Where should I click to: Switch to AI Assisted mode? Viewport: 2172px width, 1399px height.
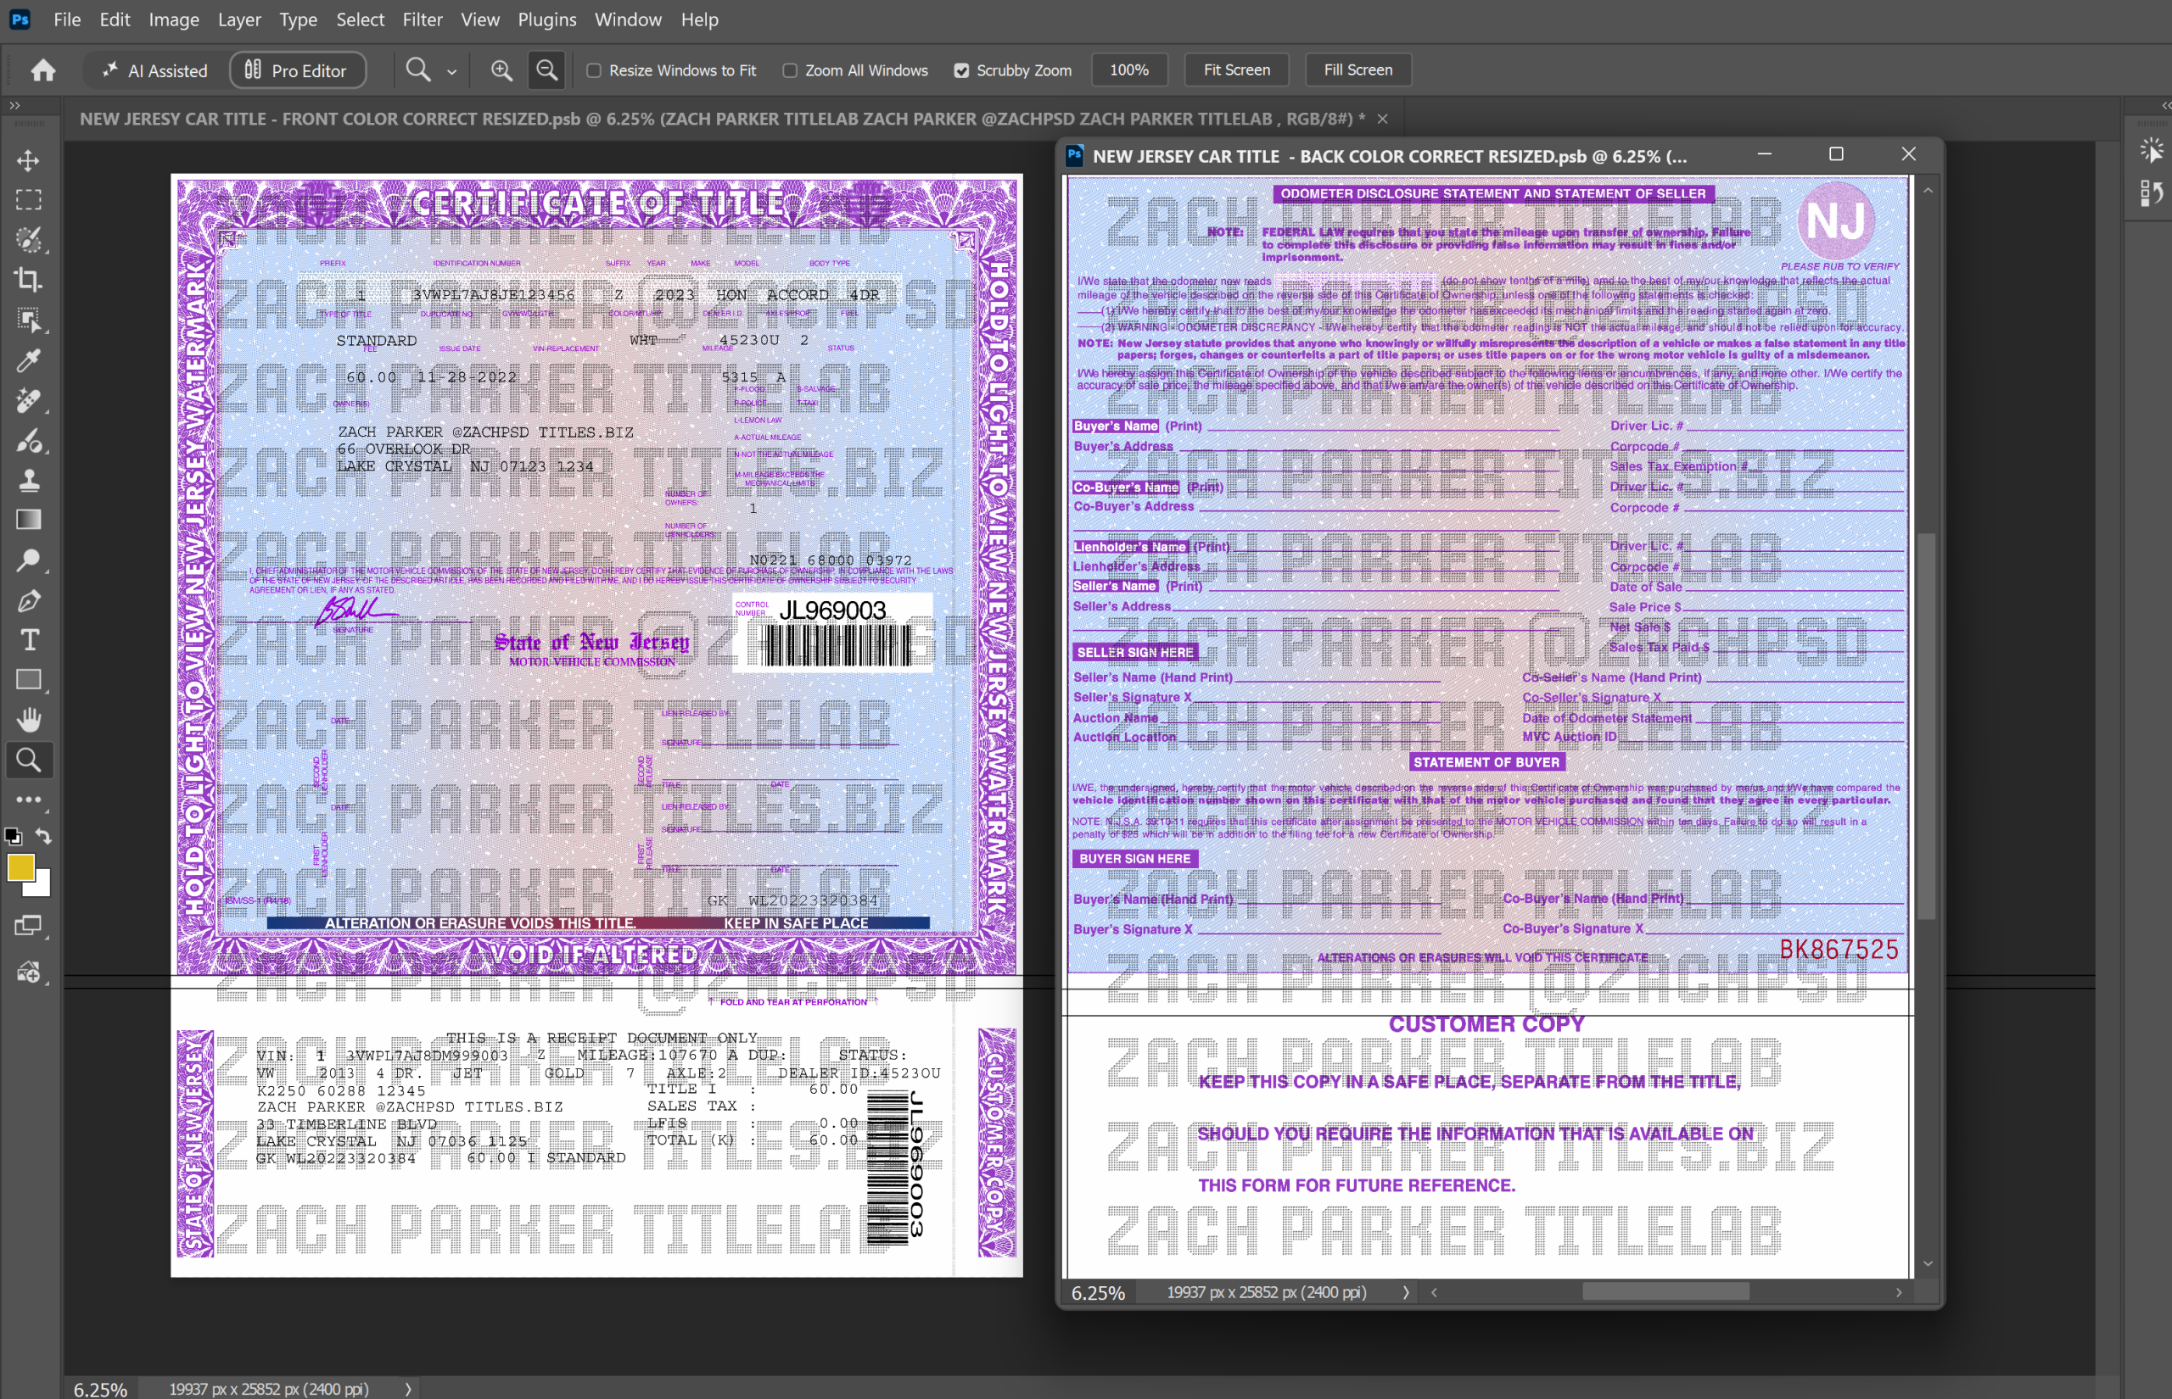(x=154, y=70)
